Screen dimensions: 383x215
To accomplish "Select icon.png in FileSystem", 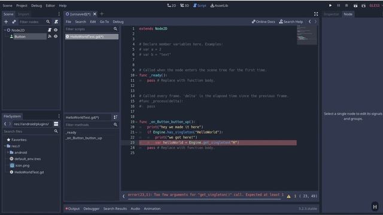I will click(x=23, y=165).
